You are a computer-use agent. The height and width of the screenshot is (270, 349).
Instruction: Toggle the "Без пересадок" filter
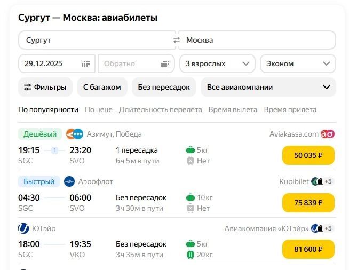(x=164, y=87)
